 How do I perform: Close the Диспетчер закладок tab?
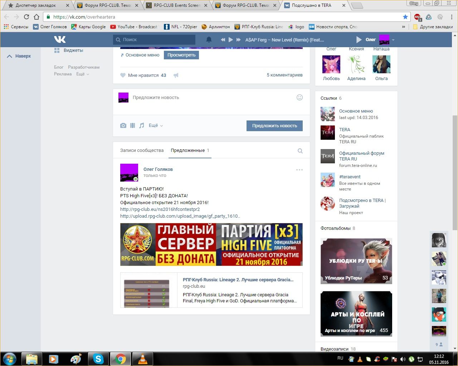(68, 5)
